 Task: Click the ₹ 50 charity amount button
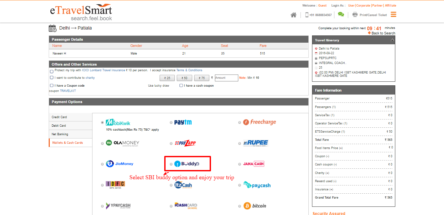click(184, 78)
